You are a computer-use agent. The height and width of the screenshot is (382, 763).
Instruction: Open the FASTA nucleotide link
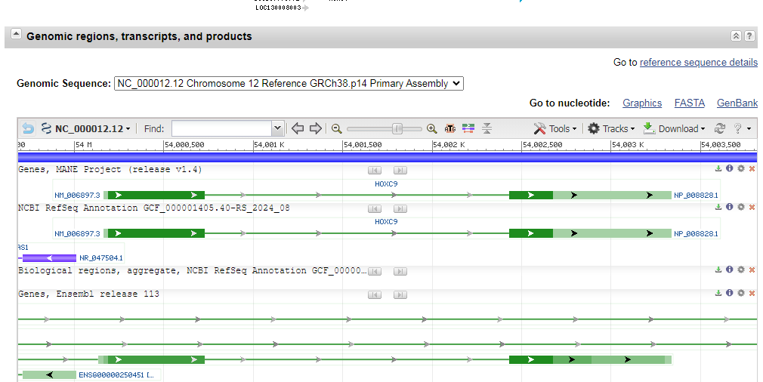pos(689,103)
